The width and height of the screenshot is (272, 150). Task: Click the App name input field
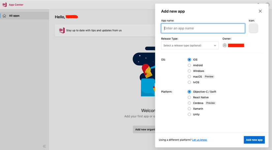[x=203, y=28]
